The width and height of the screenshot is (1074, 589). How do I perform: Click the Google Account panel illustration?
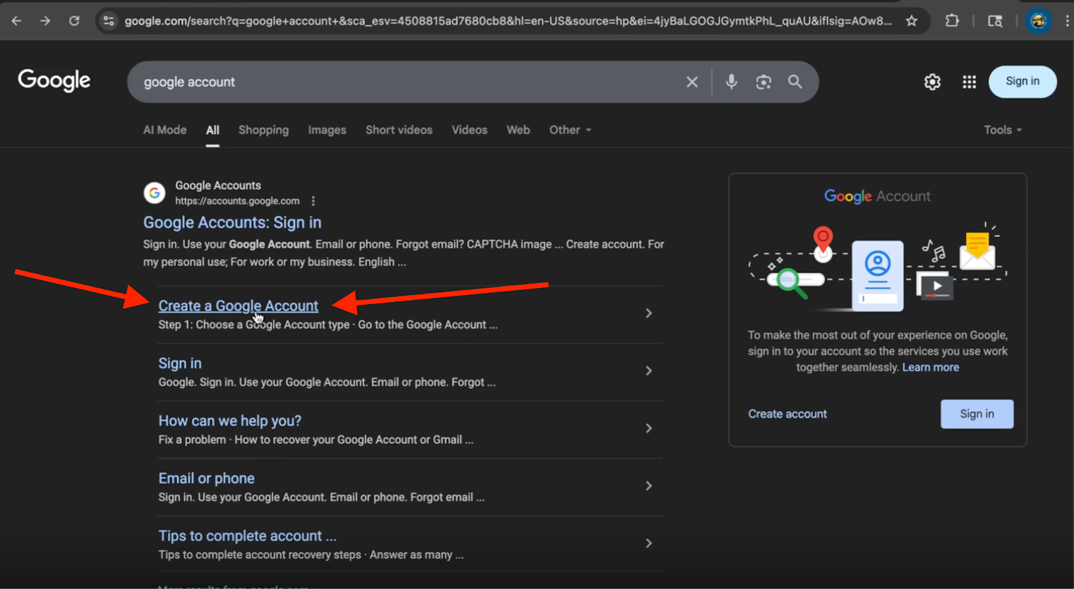(x=877, y=267)
